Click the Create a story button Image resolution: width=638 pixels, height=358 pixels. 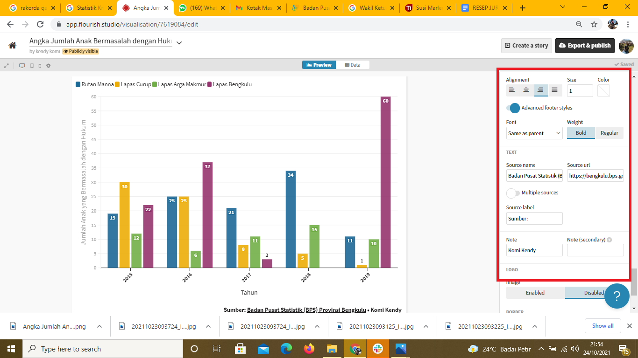(x=526, y=46)
